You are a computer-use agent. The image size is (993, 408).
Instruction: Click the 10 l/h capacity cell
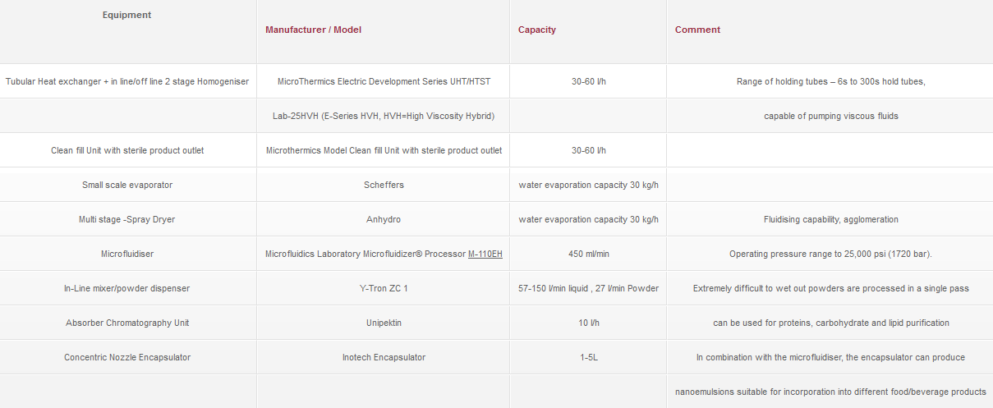coord(589,323)
